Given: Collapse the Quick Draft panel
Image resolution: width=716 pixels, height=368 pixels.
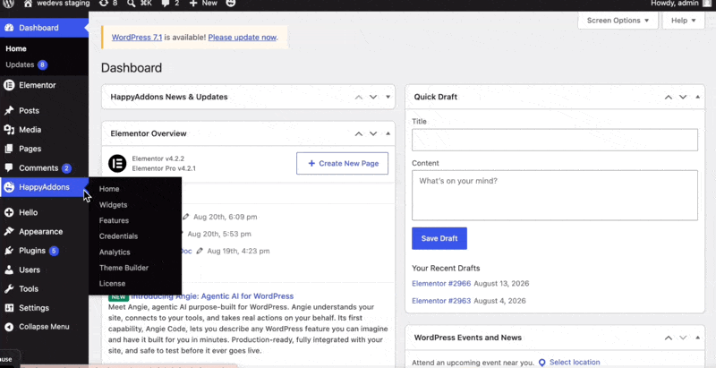Looking at the screenshot, I should [698, 97].
